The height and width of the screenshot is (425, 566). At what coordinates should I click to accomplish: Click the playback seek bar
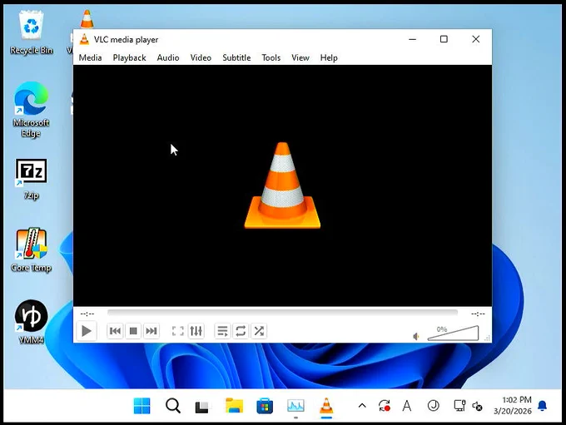pos(282,313)
